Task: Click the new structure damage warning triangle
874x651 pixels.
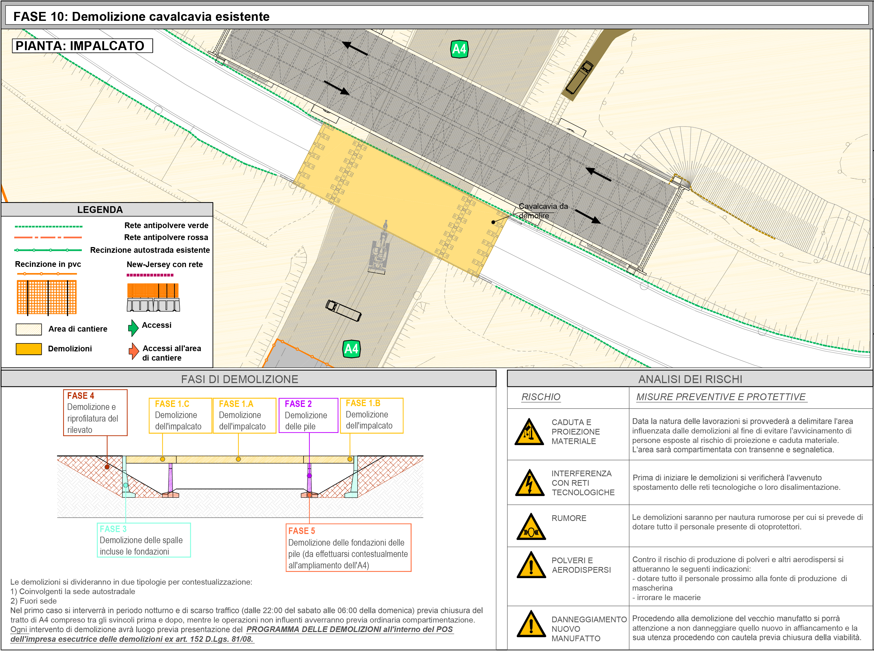Action: pos(531,625)
